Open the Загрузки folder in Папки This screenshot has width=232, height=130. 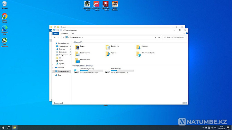pyautogui.click(x=142, y=47)
